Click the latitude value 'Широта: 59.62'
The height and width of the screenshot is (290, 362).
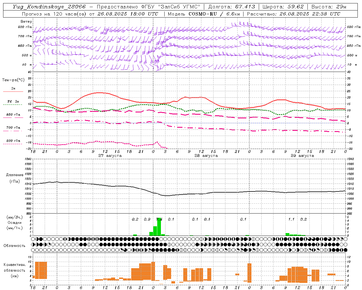283,7
